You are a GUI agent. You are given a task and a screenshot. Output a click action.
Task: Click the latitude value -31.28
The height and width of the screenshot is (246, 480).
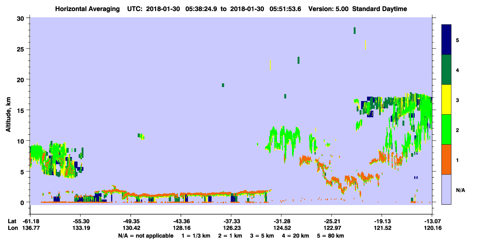[x=281, y=221]
